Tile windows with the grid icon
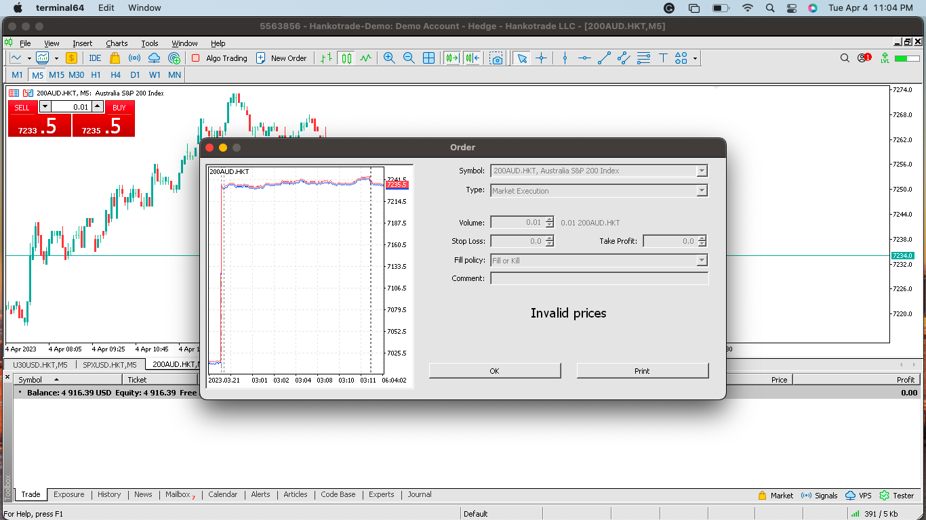926x520 pixels. pyautogui.click(x=428, y=58)
